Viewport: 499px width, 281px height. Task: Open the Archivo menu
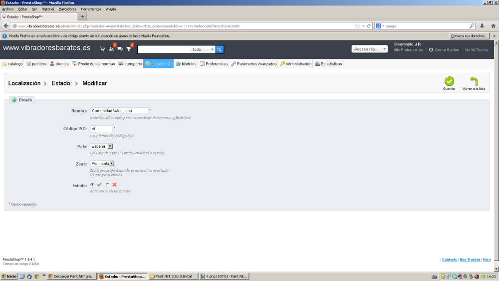8,9
